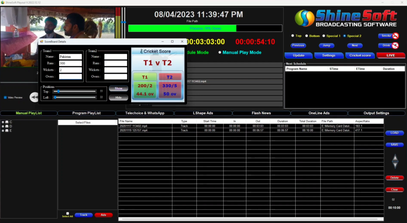The height and width of the screenshot is (223, 407).
Task: Expand the E drive tree node
Action: pyautogui.click(x=3, y=130)
